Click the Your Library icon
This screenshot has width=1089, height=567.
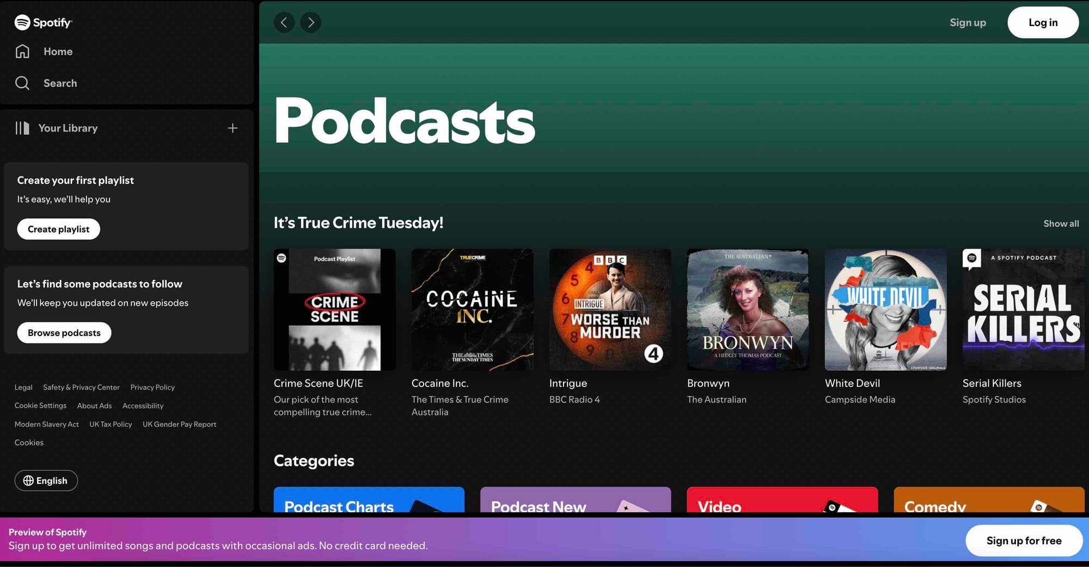click(x=22, y=128)
